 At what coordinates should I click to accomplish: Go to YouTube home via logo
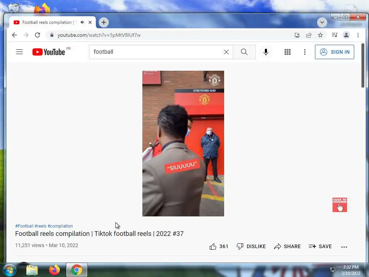(49, 52)
